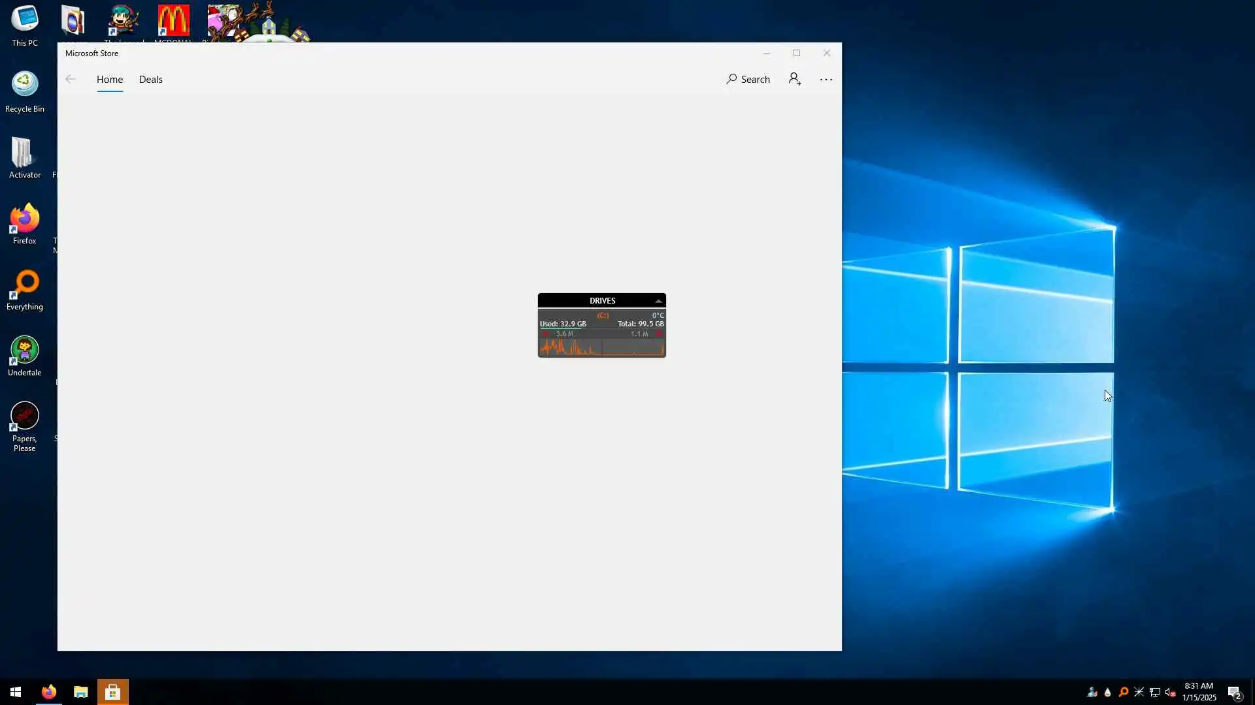Image resolution: width=1255 pixels, height=705 pixels.
Task: Launch the Undertale desktop shortcut
Action: click(25, 351)
